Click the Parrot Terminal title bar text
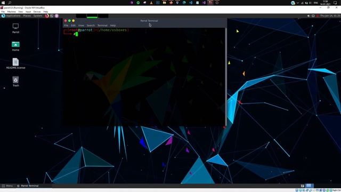This screenshot has width=341, height=192. tap(149, 21)
